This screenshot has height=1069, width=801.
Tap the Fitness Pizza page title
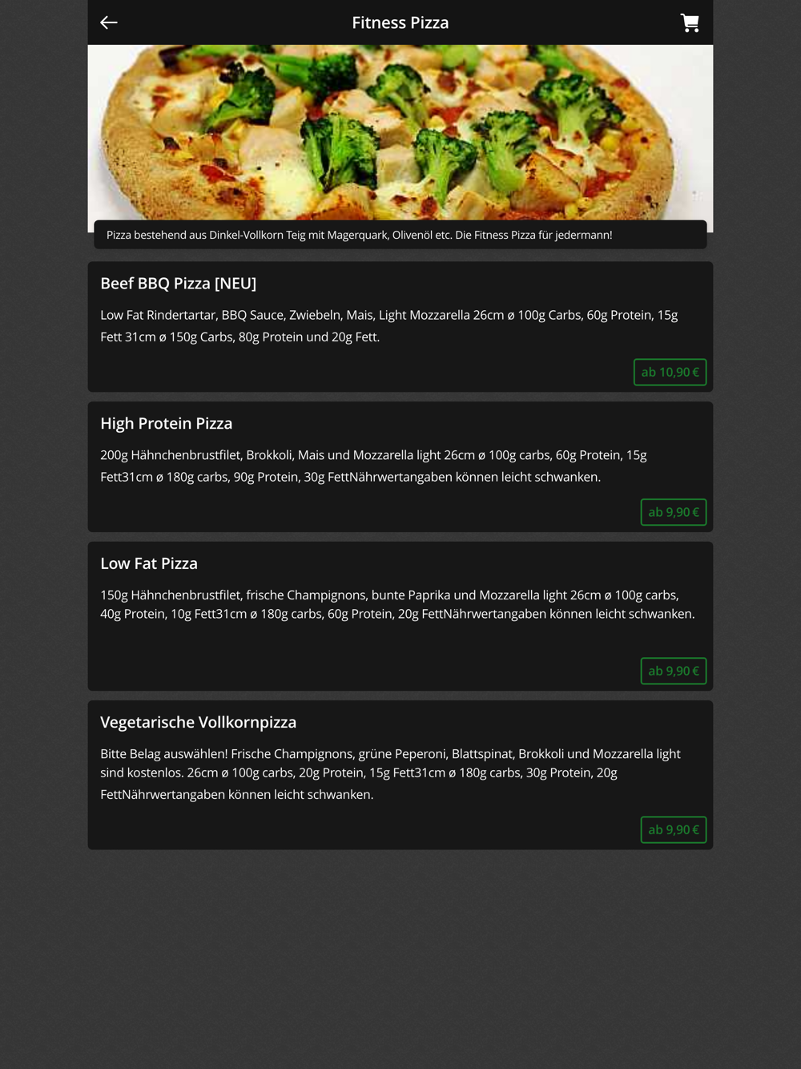(x=400, y=22)
